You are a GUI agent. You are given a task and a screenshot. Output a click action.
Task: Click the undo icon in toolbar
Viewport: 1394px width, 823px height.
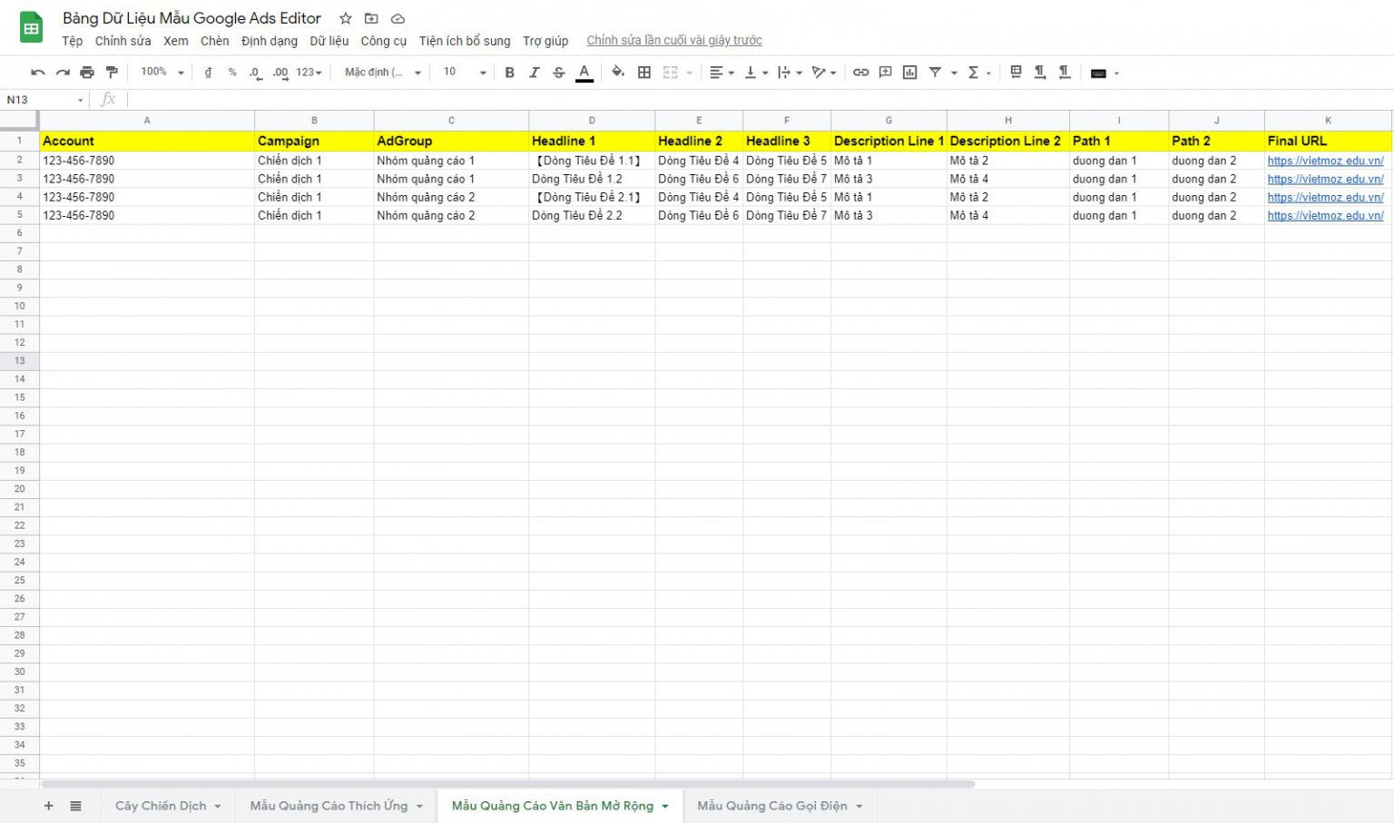tap(37, 73)
